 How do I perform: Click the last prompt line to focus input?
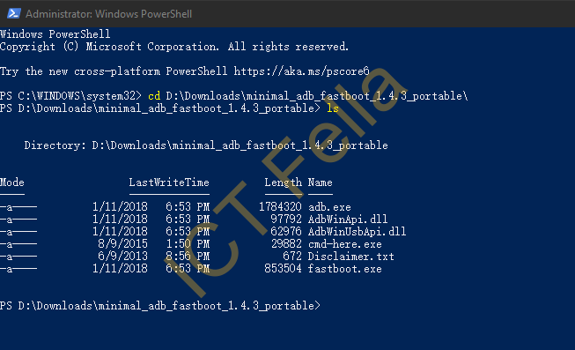pyautogui.click(x=160, y=306)
